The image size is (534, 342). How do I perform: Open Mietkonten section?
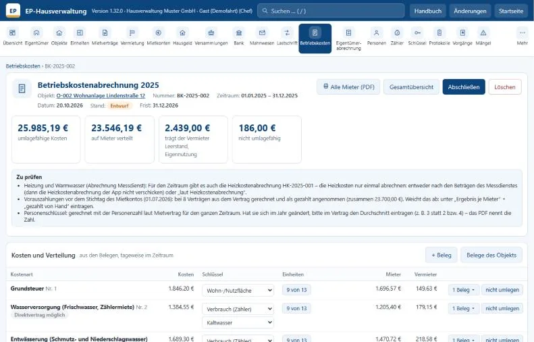click(x=159, y=36)
